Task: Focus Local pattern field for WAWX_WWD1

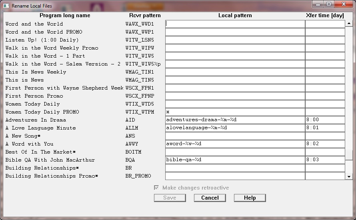Action: pos(235,24)
